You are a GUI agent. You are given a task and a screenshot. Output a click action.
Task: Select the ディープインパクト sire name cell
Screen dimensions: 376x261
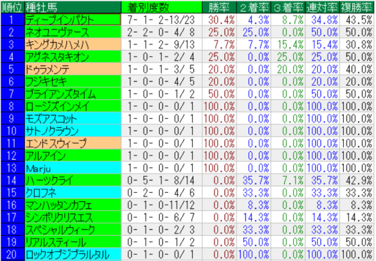point(72,19)
